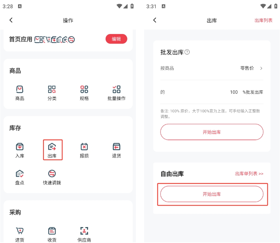
Task: Open the 退货 returns icon
Action: (x=116, y=150)
